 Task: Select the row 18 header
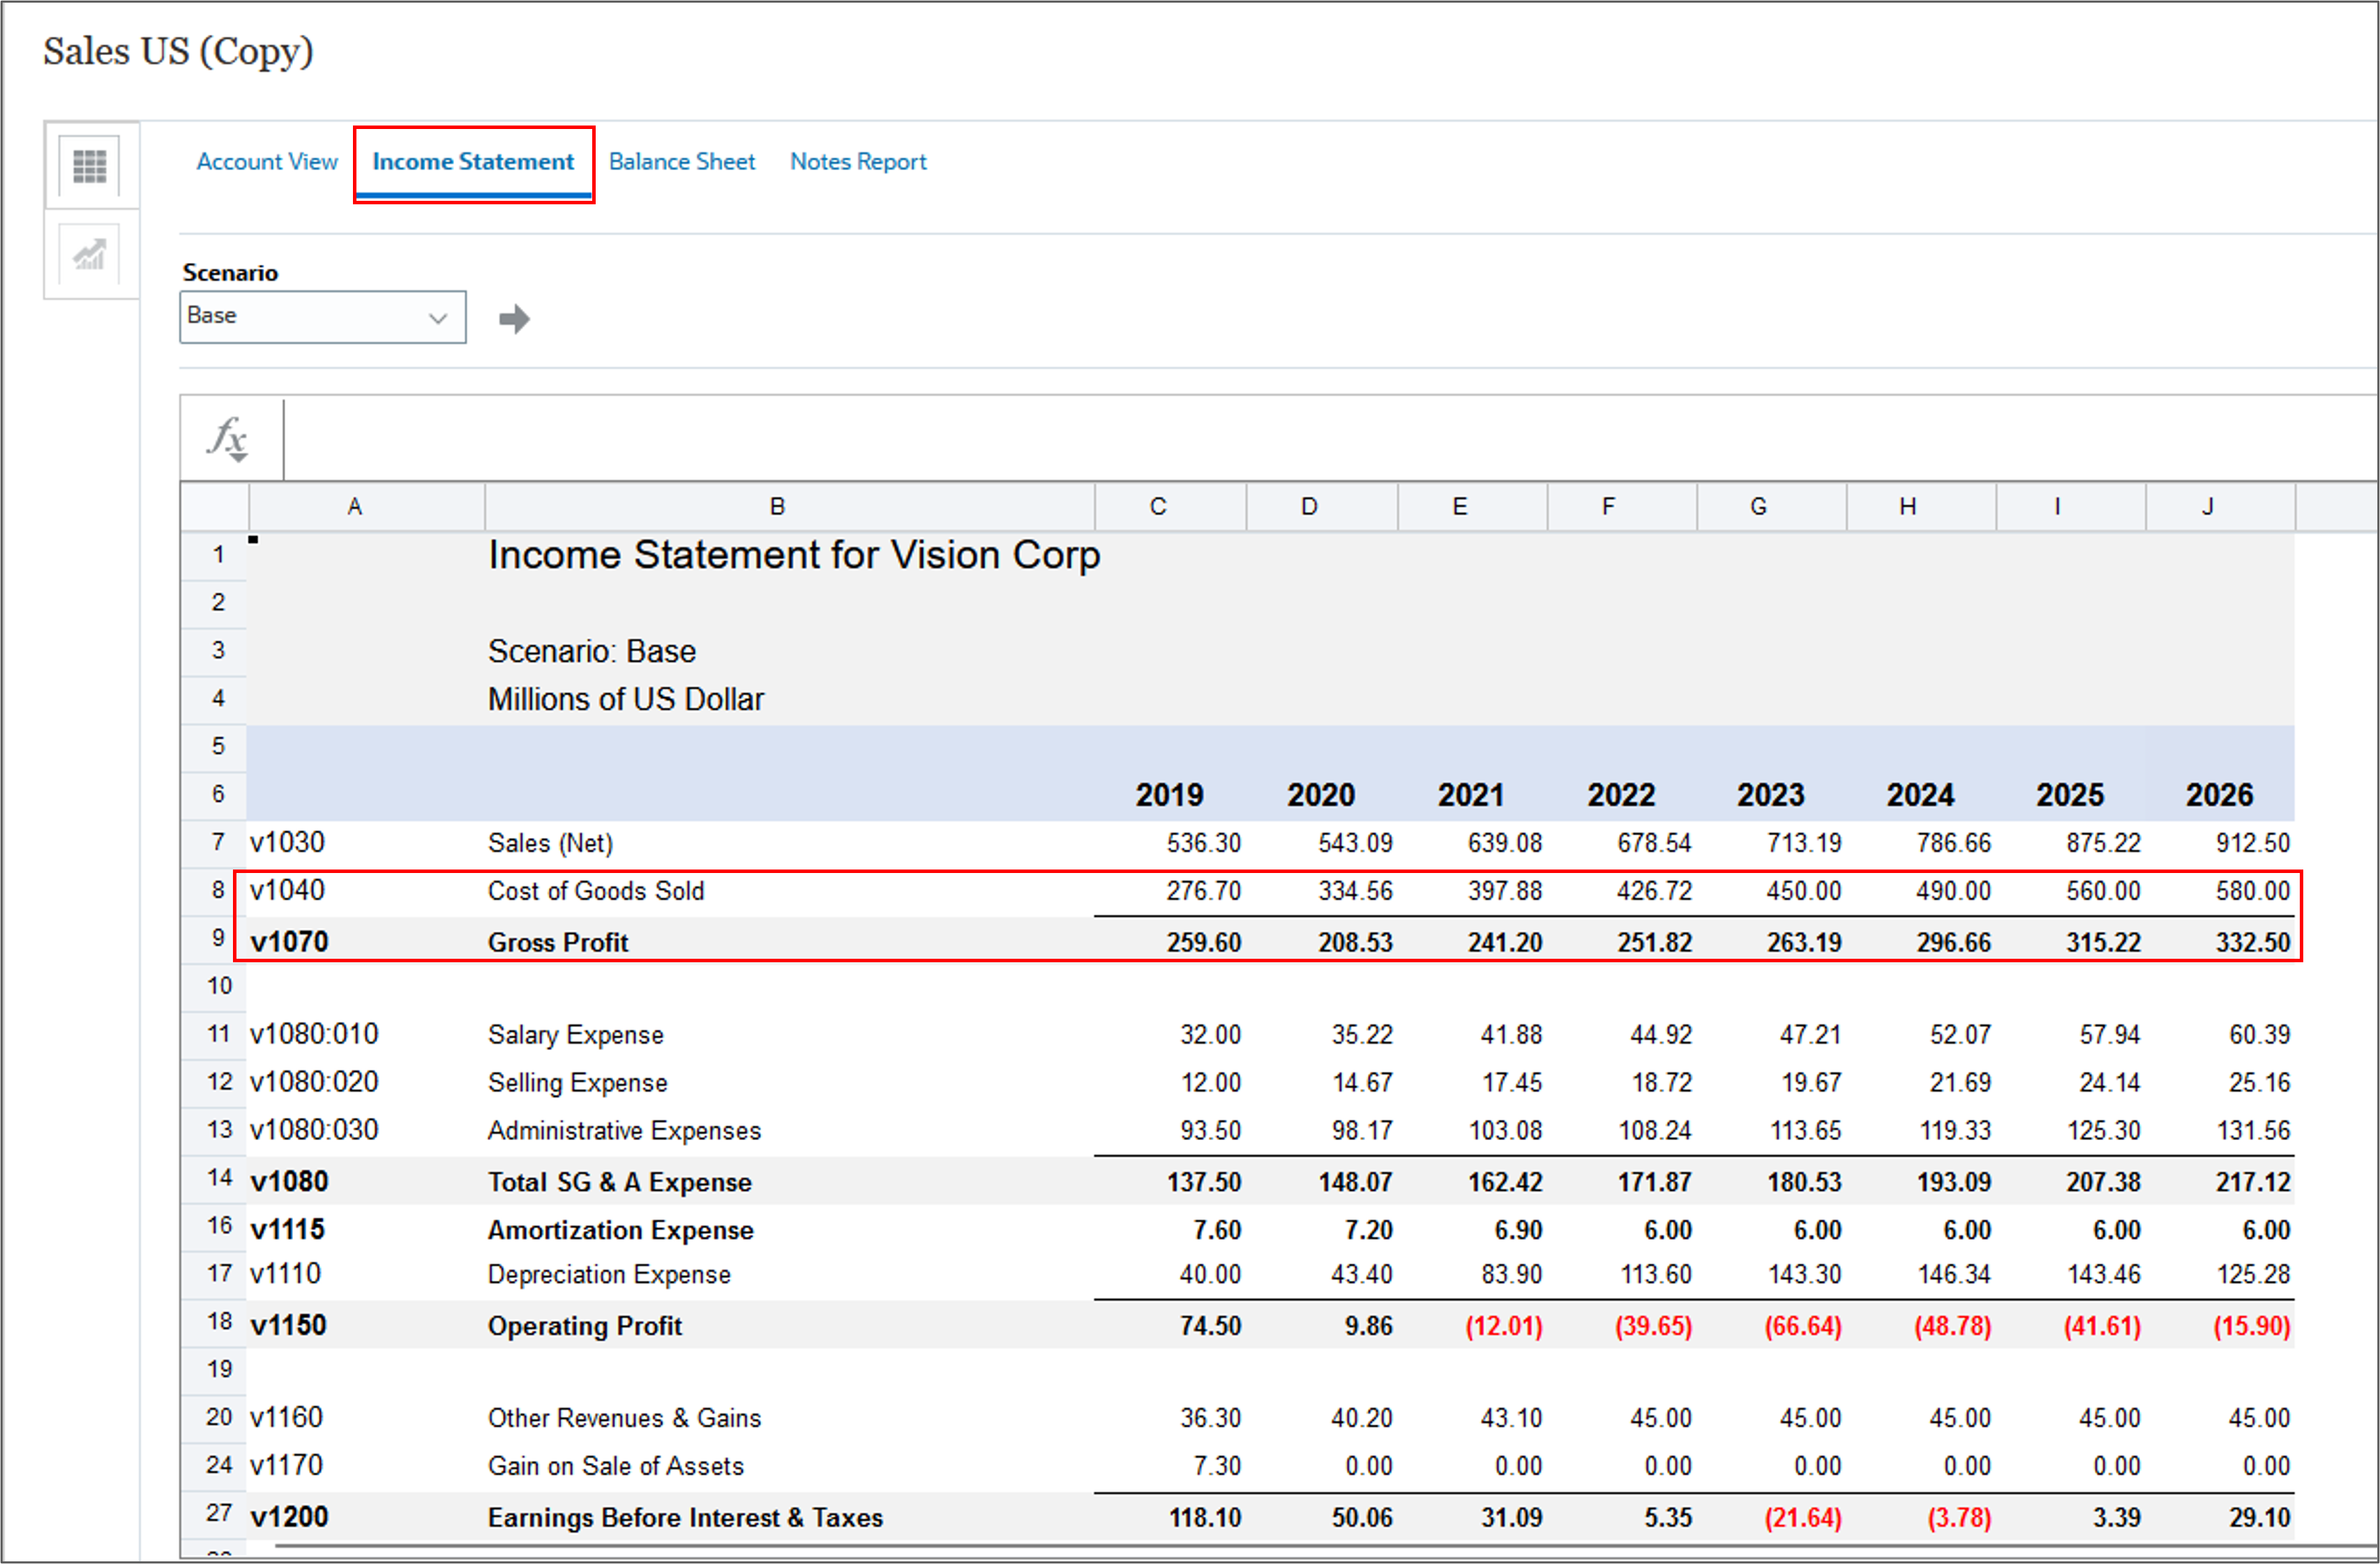pos(217,1322)
